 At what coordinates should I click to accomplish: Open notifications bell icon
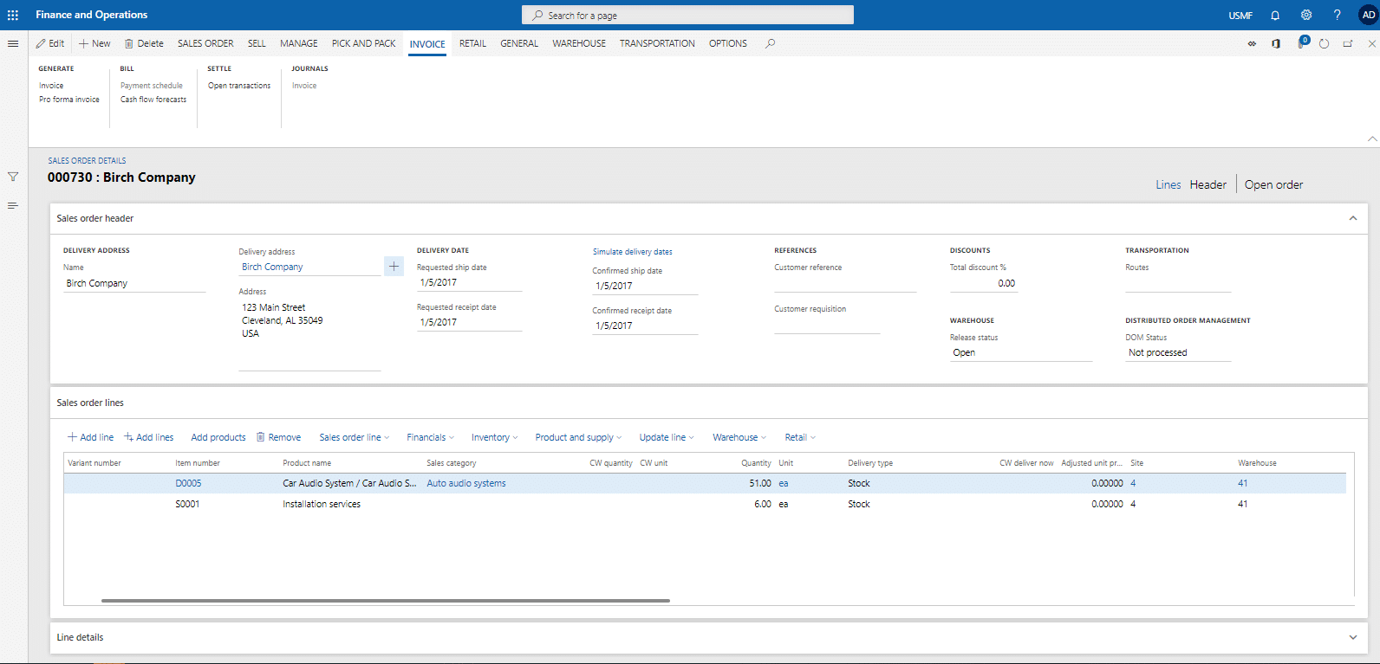[x=1275, y=15]
